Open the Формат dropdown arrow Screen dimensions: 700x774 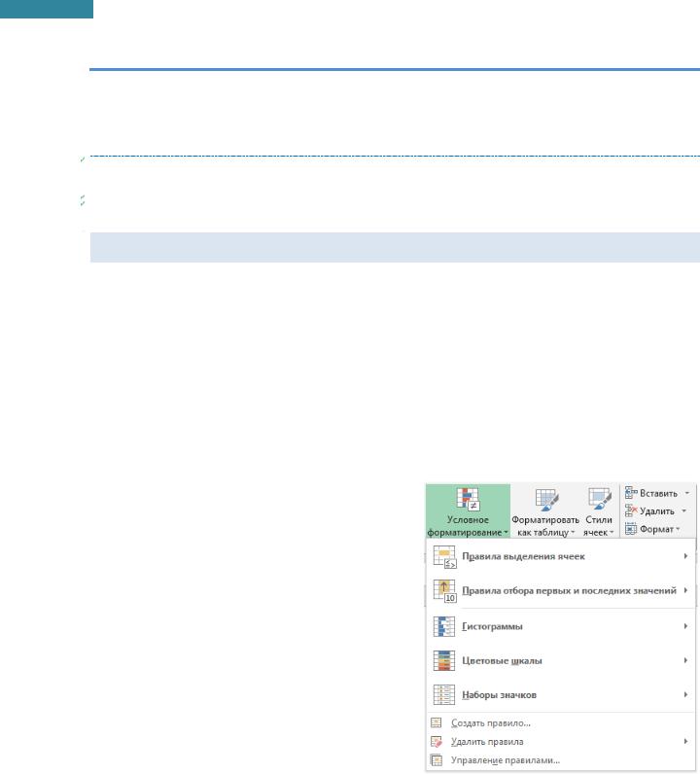tap(678, 529)
